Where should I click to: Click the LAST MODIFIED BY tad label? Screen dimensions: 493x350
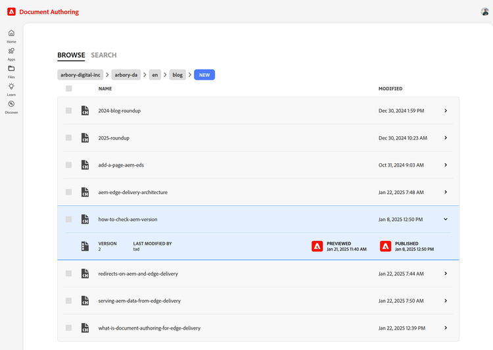click(x=153, y=246)
